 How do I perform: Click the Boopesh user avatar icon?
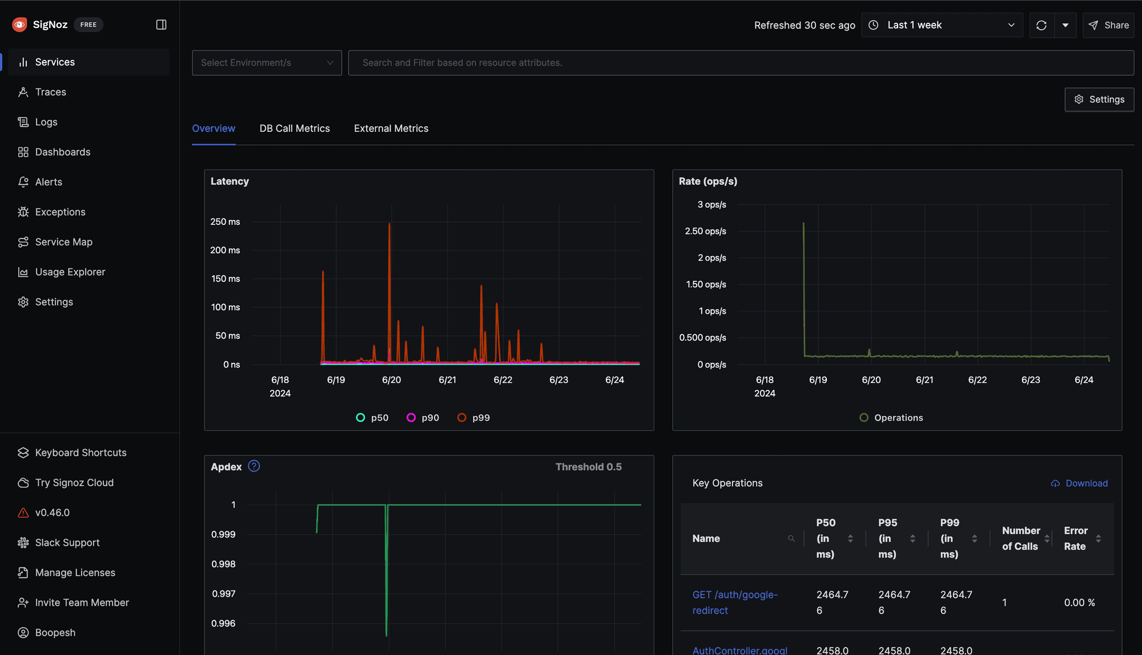23,632
